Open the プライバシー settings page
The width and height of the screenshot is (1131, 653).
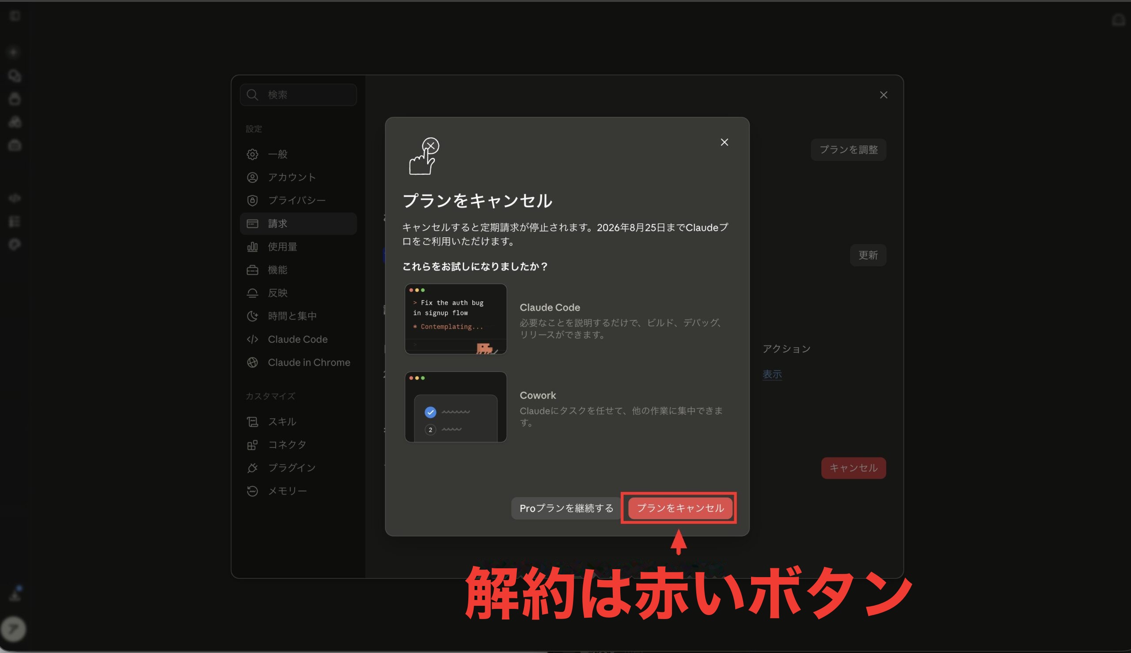pyautogui.click(x=298, y=200)
